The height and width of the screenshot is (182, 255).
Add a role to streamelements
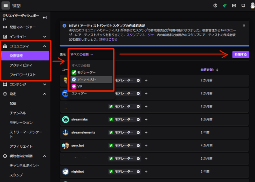(x=146, y=132)
